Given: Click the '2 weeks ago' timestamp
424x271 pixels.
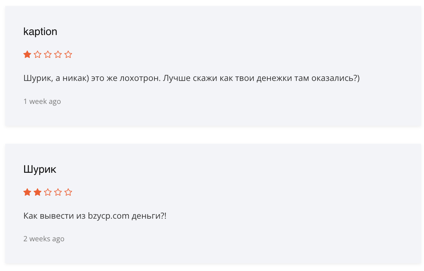Looking at the screenshot, I should click(x=44, y=239).
